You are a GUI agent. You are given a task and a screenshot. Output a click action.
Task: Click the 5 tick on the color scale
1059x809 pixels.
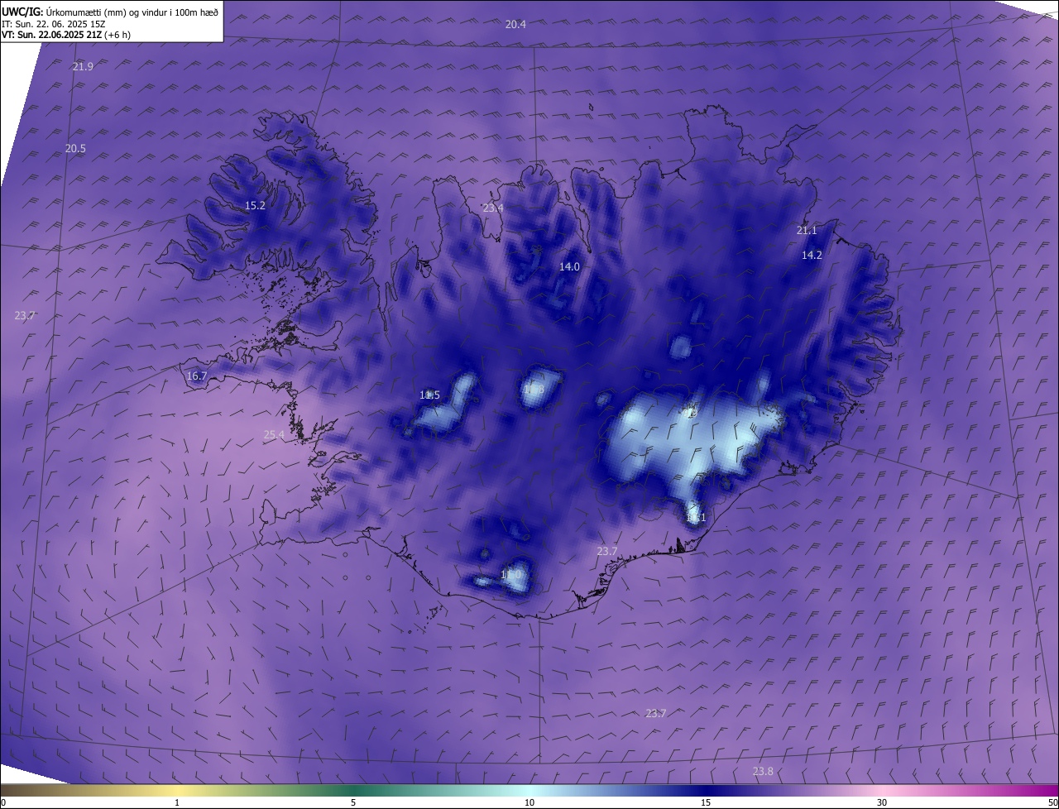pos(353,802)
